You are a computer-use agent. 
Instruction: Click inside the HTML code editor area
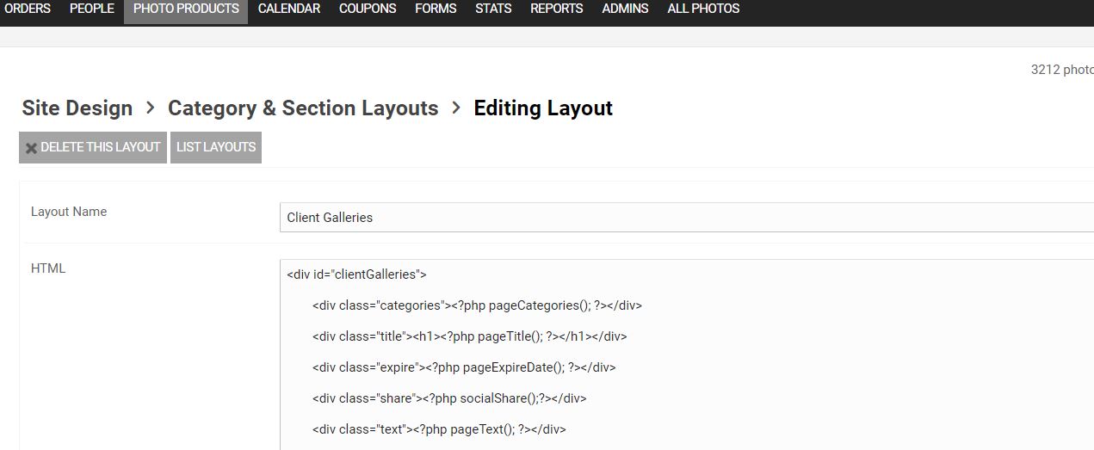point(687,354)
